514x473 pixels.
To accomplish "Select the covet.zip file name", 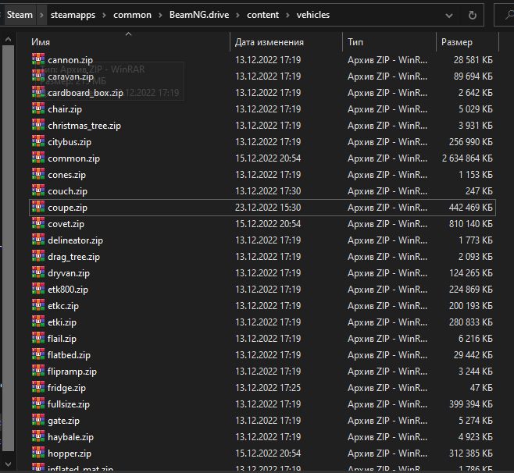I will click(66, 224).
